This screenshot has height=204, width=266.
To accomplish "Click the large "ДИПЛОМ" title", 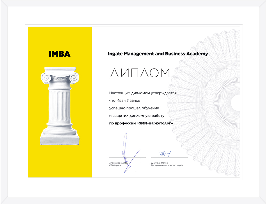I will [x=140, y=74].
